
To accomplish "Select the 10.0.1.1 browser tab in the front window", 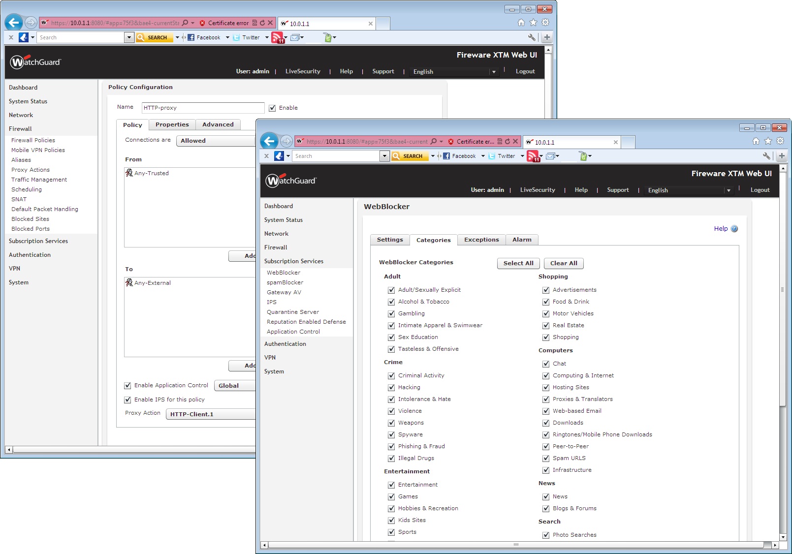I will [571, 142].
